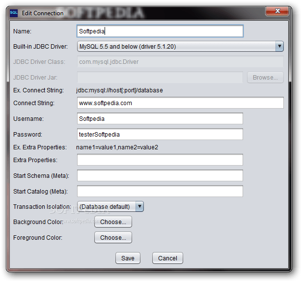Focus the Name input field
302x282 pixels.
[x=160, y=31]
